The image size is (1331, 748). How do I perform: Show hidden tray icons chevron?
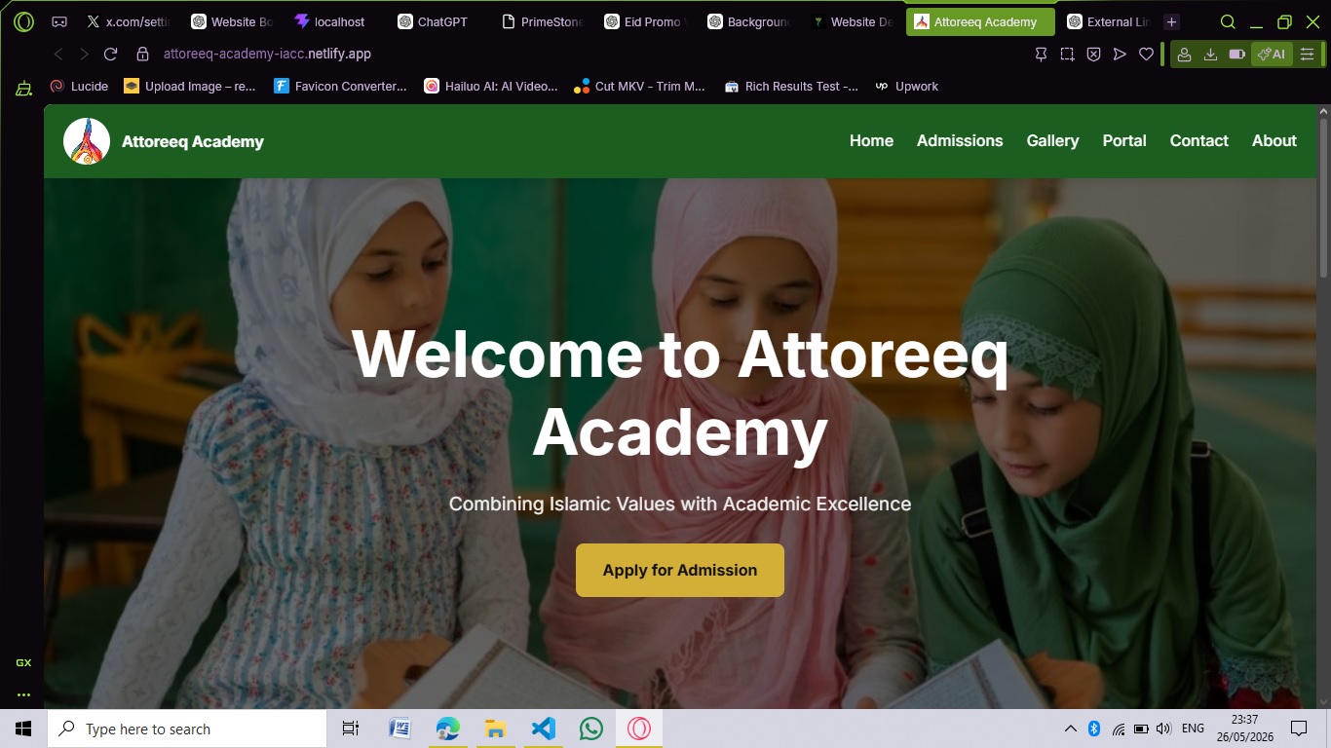tap(1070, 729)
